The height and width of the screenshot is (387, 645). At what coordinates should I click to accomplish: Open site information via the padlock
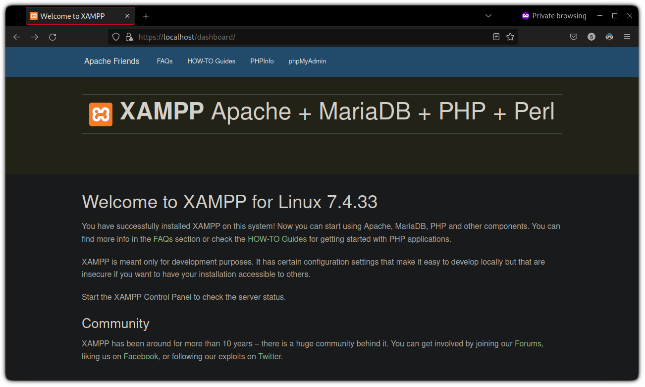point(129,37)
